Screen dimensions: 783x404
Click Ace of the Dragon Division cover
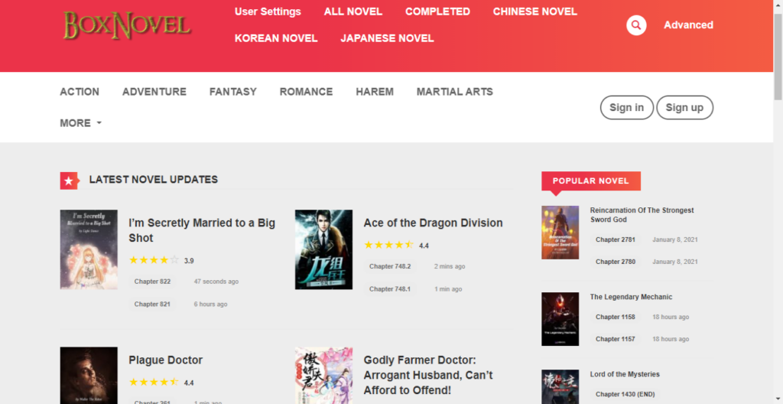323,249
